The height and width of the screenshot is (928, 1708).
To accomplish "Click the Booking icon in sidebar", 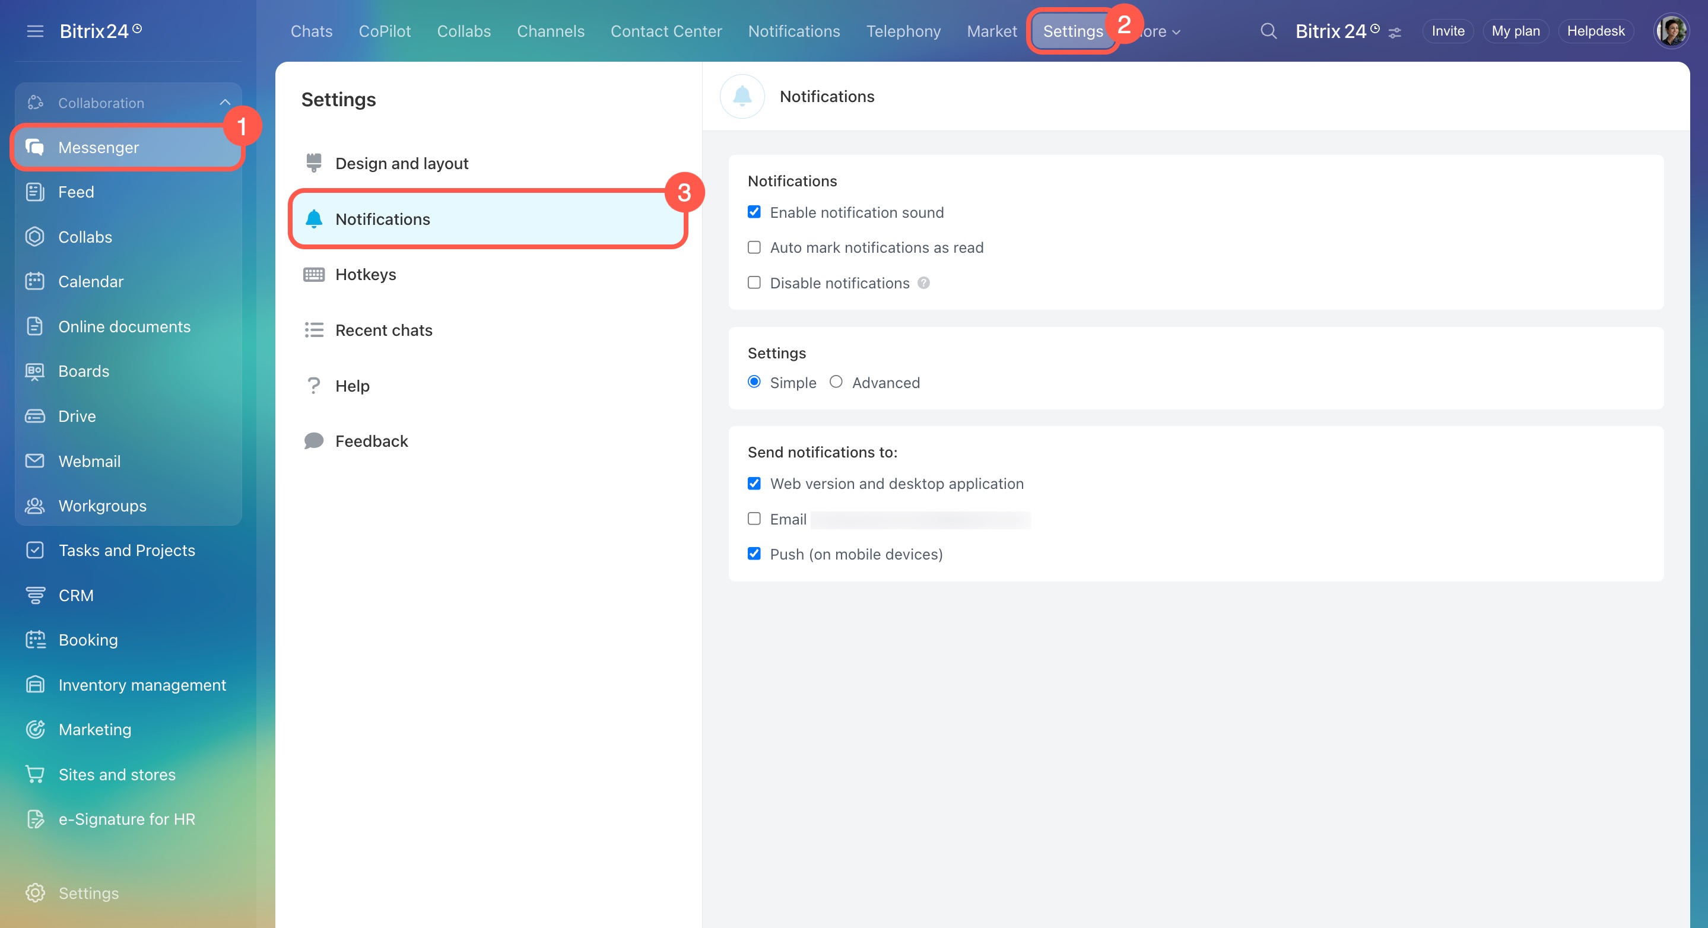I will pyautogui.click(x=34, y=640).
